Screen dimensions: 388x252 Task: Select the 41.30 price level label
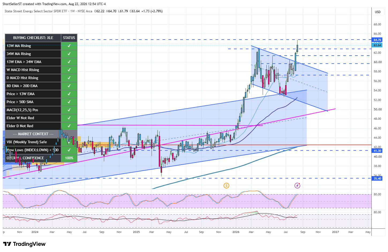(377, 151)
